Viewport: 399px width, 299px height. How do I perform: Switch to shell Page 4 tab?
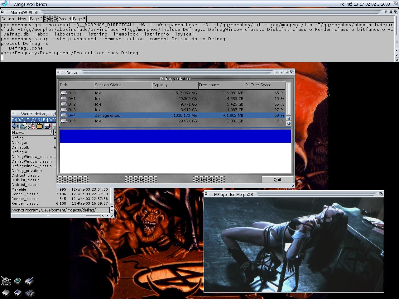pos(65,19)
